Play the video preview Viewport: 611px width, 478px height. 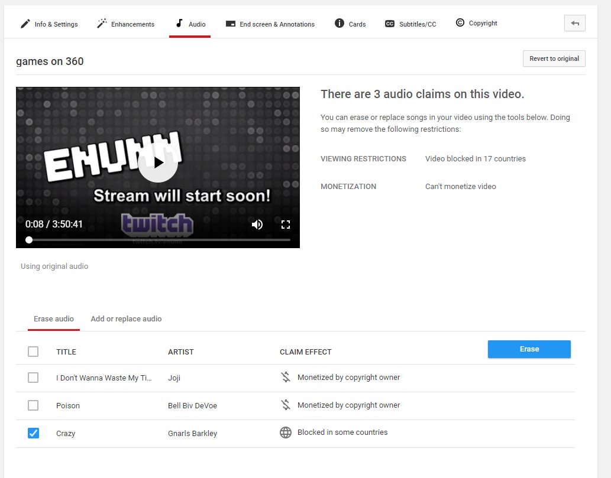[x=158, y=162]
